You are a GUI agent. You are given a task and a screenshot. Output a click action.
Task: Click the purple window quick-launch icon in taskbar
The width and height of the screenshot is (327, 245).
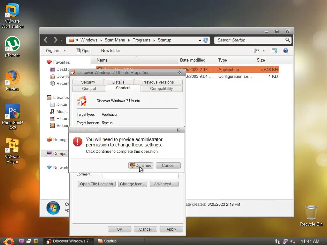point(21,241)
